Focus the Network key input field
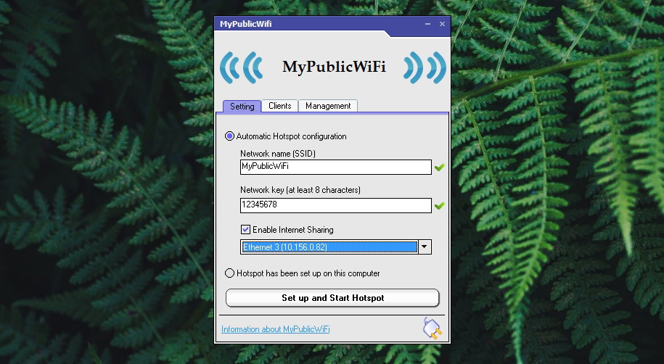 (336, 205)
